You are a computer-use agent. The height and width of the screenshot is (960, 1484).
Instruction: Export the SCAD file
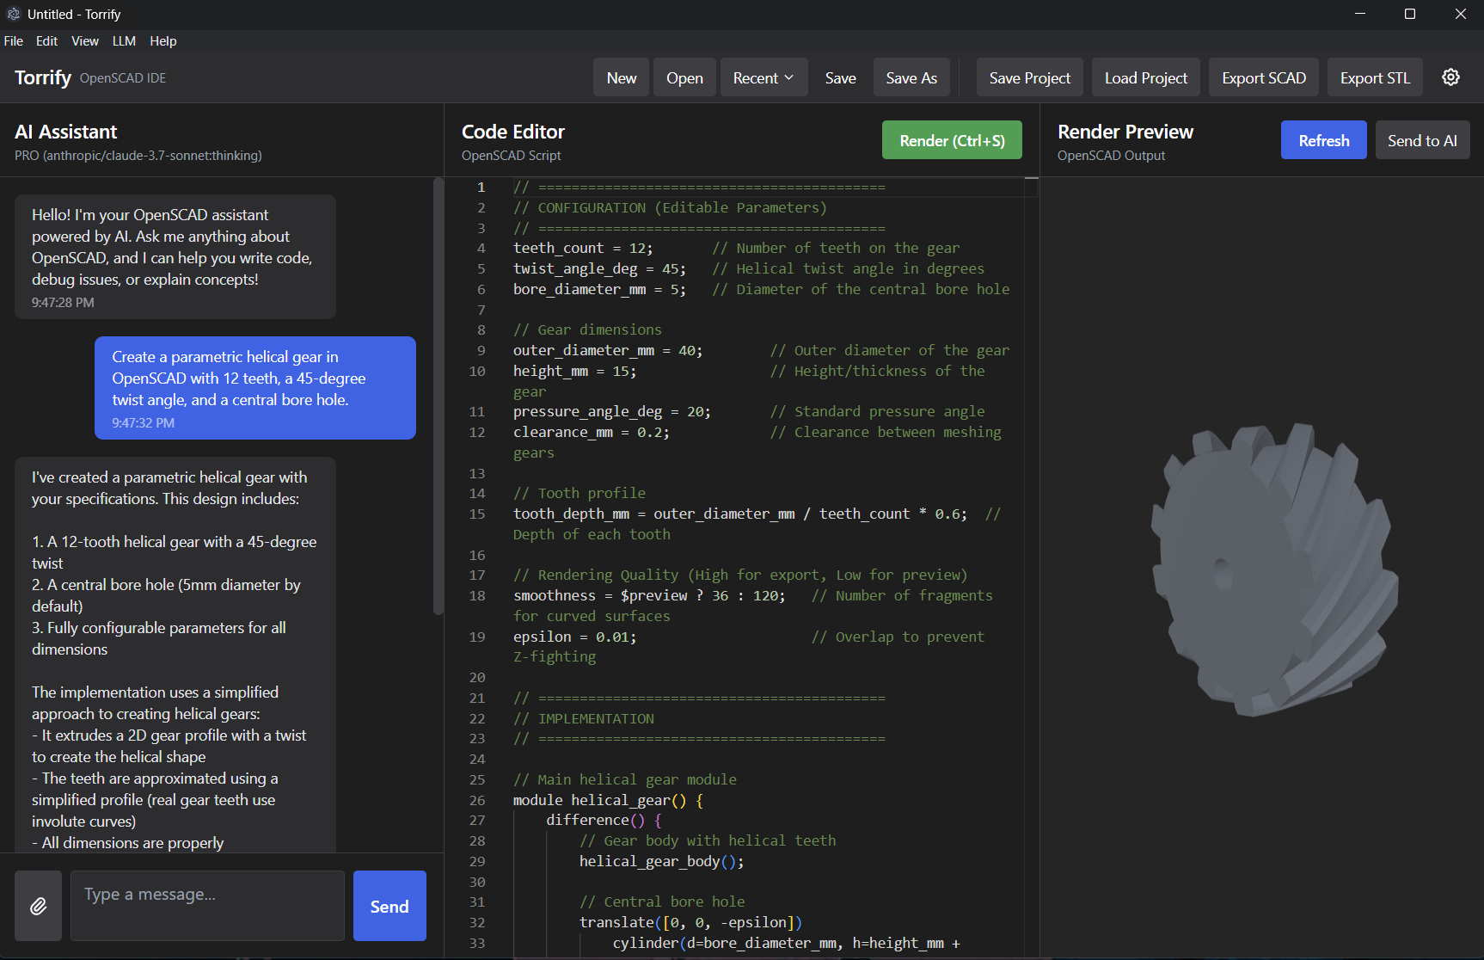pos(1263,77)
